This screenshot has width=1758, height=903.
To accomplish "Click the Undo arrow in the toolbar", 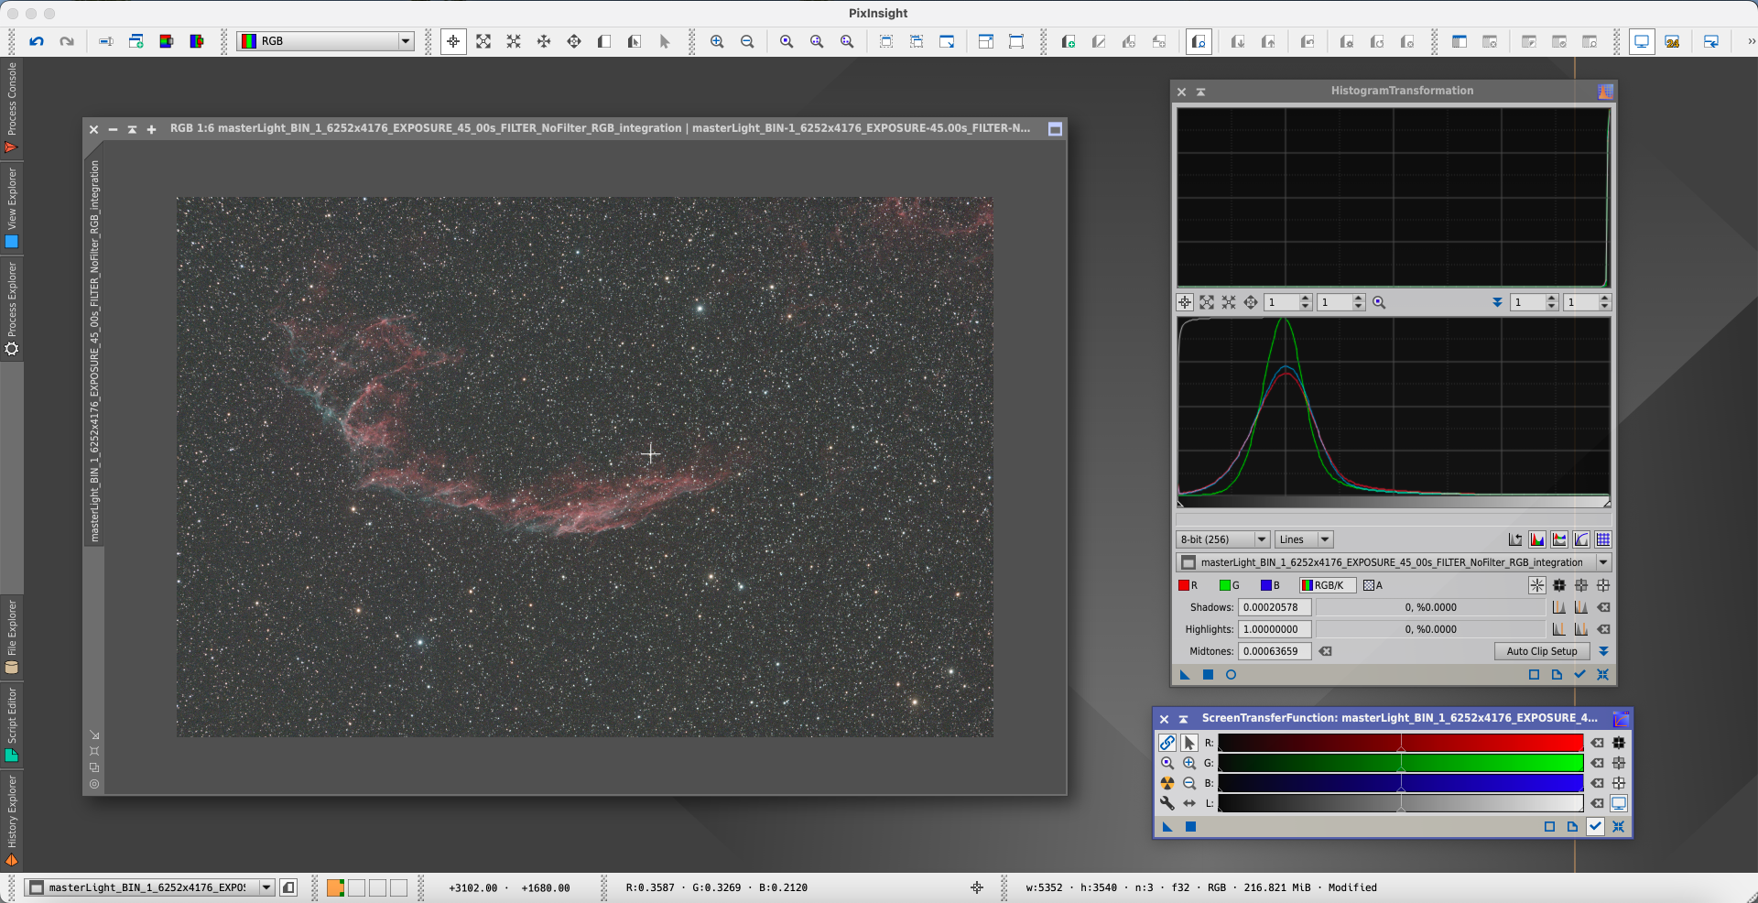I will click(x=37, y=41).
